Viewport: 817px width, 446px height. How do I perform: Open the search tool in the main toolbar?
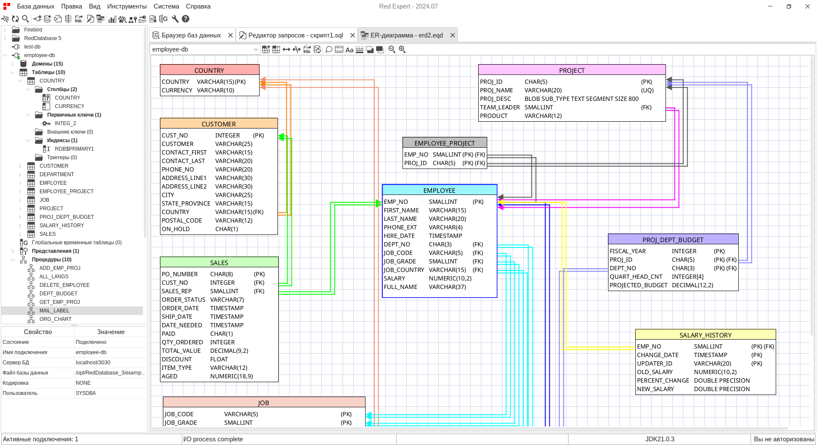25,19
